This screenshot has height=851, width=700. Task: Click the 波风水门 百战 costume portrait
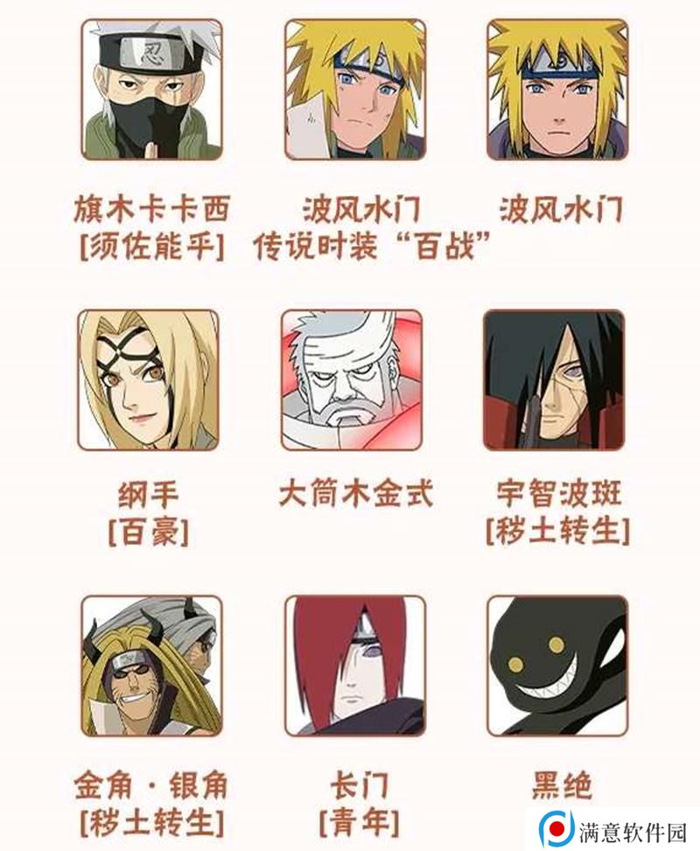click(355, 90)
